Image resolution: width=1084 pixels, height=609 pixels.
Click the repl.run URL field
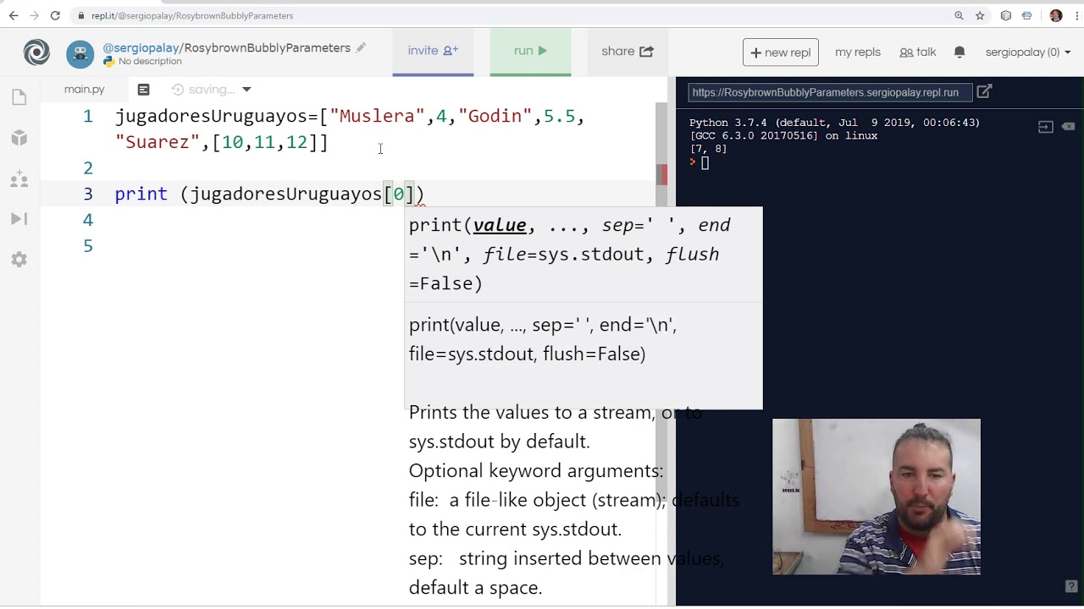point(830,92)
